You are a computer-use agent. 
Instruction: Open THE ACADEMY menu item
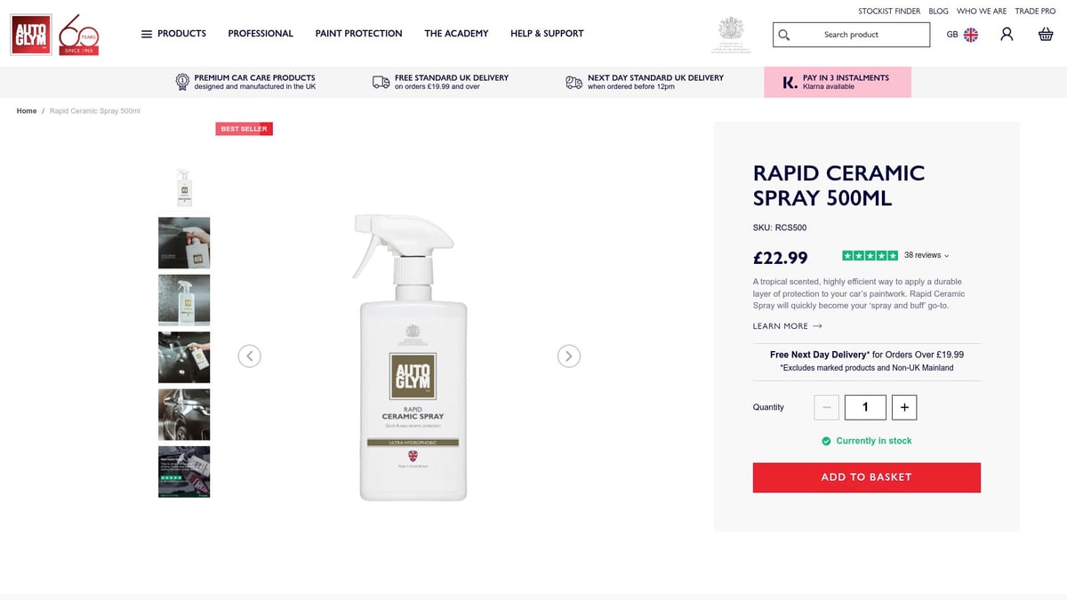[456, 34]
